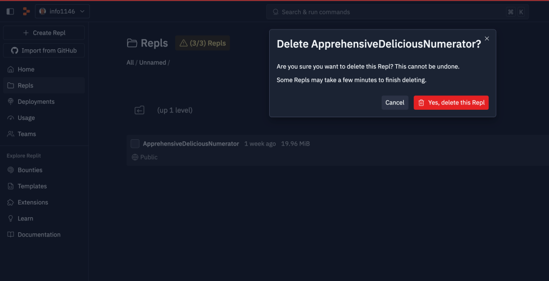
Task: Click the Documentation book icon
Action: (11, 234)
